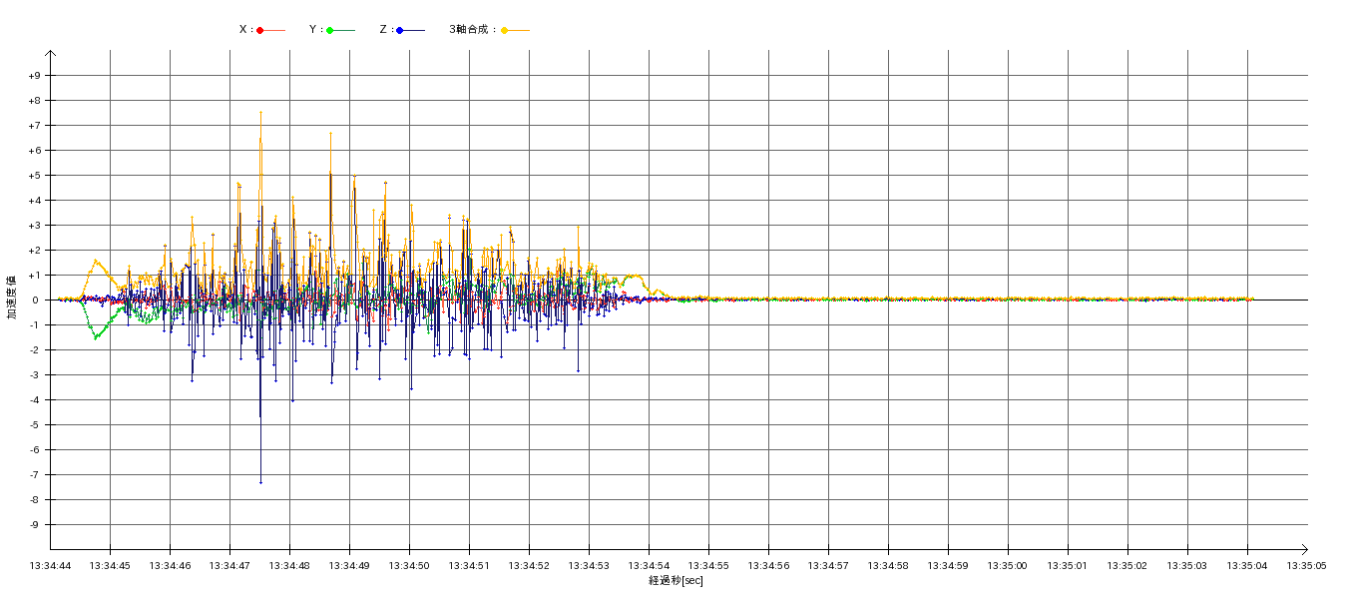Click the blue Z legend marker
The image size is (1347, 609).
(x=399, y=30)
